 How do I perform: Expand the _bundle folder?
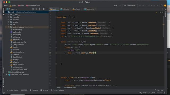[8, 17]
